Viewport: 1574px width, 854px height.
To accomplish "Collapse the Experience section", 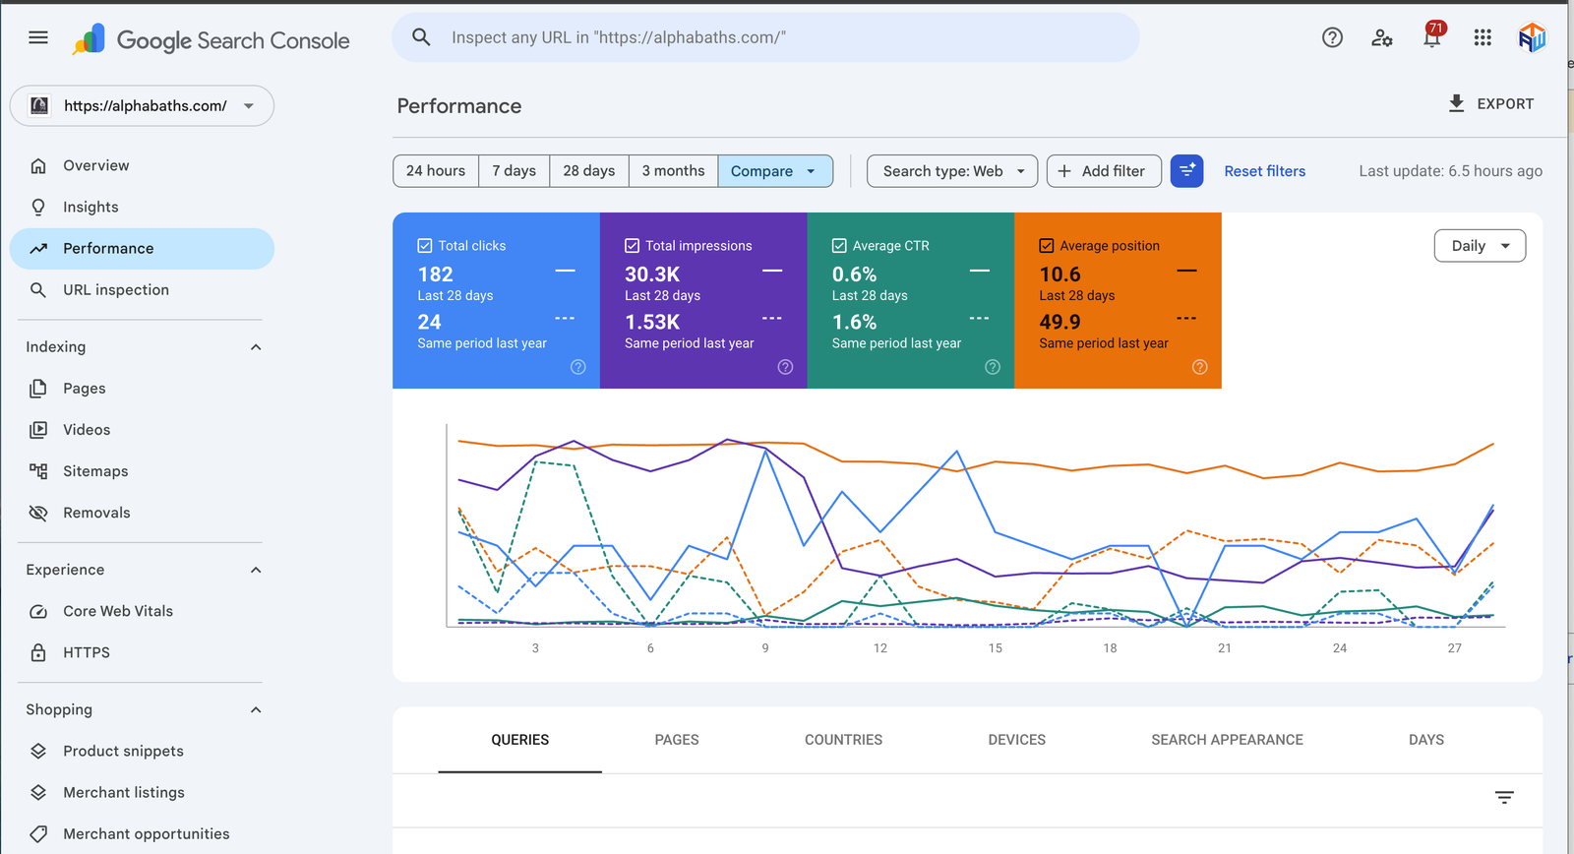I will pos(256,570).
